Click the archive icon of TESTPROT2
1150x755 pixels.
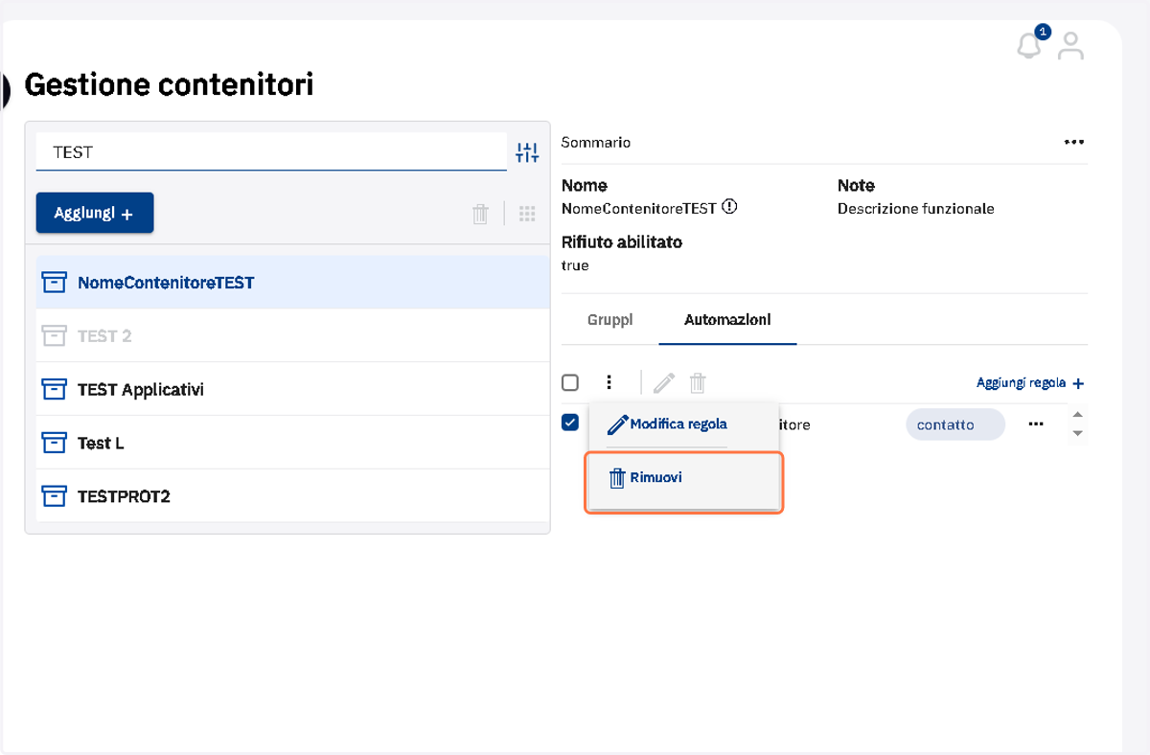pyautogui.click(x=55, y=496)
